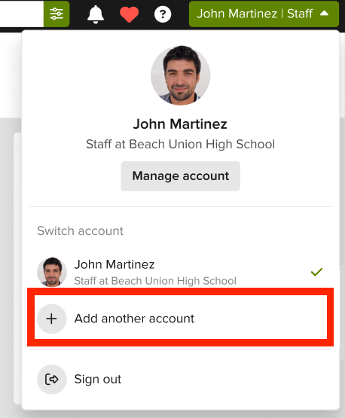The height and width of the screenshot is (418, 345).
Task: Open the search filter sliders icon
Action: tap(56, 14)
